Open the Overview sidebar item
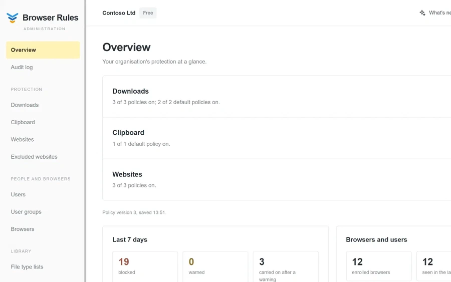 tap(43, 50)
